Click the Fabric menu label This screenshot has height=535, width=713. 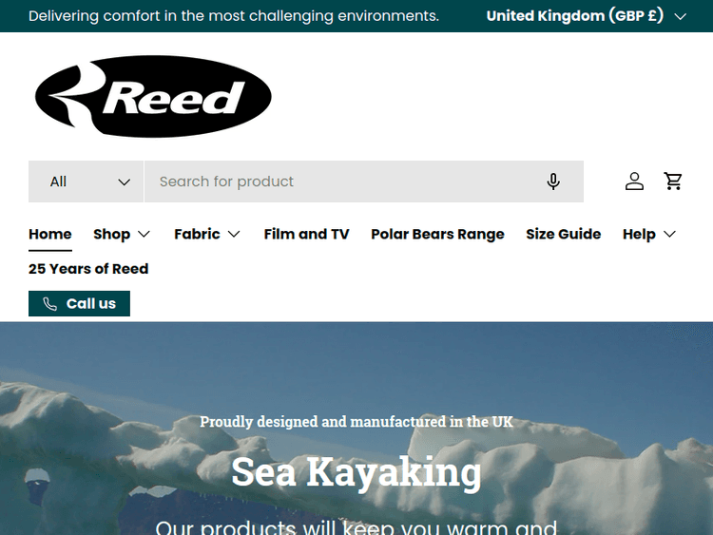click(x=197, y=234)
